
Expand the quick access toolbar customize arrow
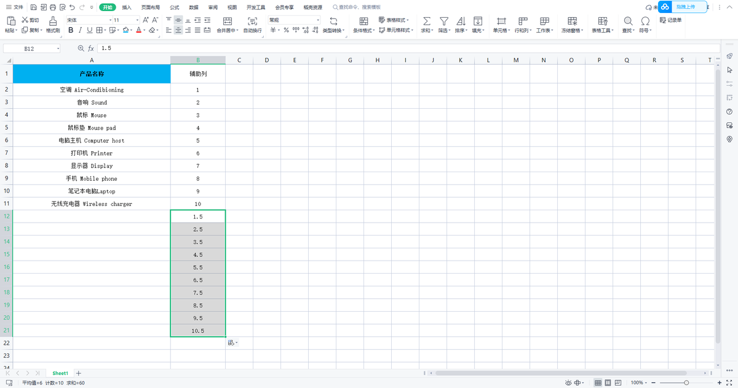(92, 7)
